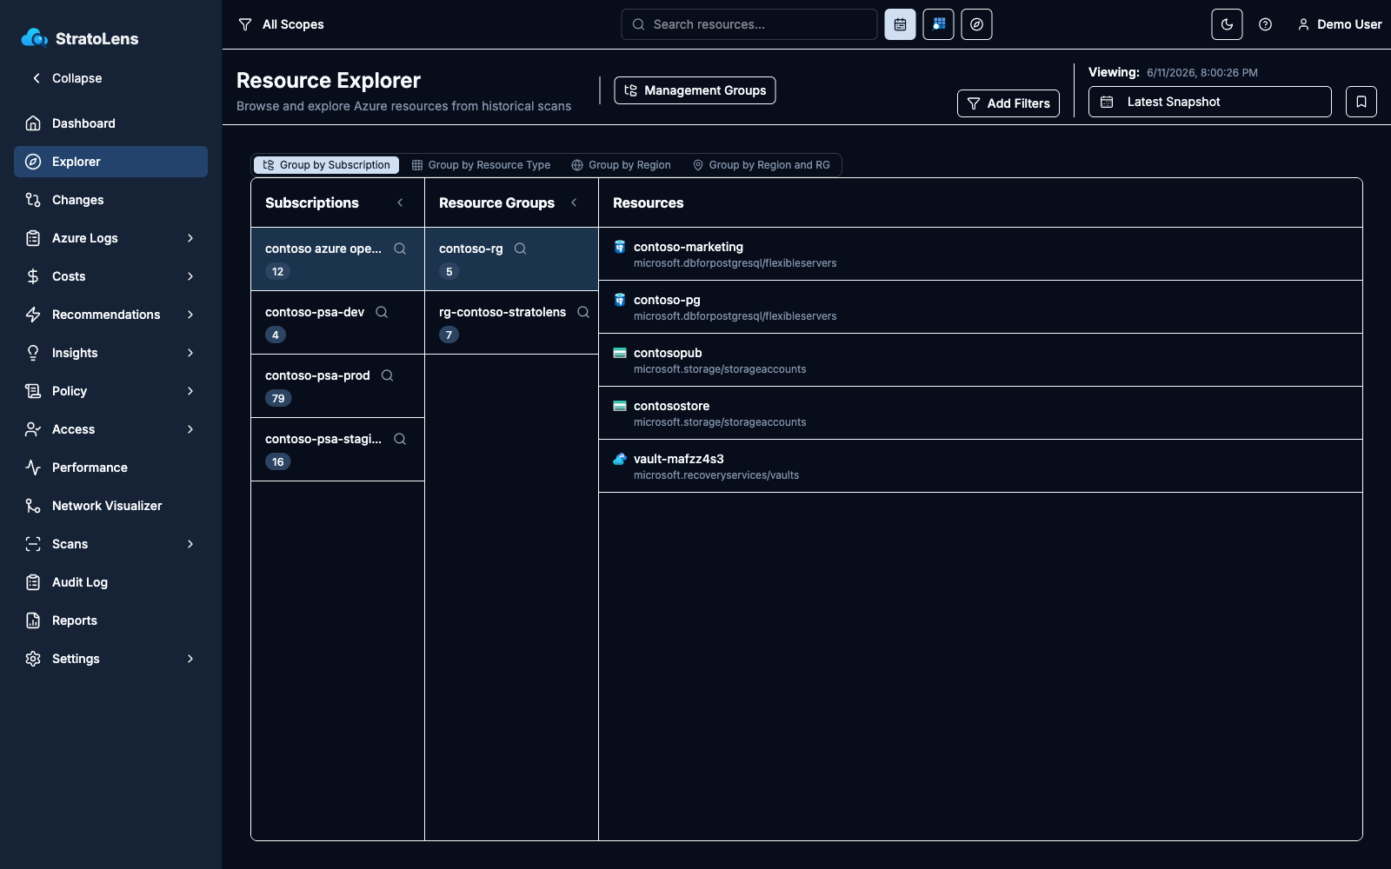
Task: Focus the Search resources field
Action: (x=749, y=24)
